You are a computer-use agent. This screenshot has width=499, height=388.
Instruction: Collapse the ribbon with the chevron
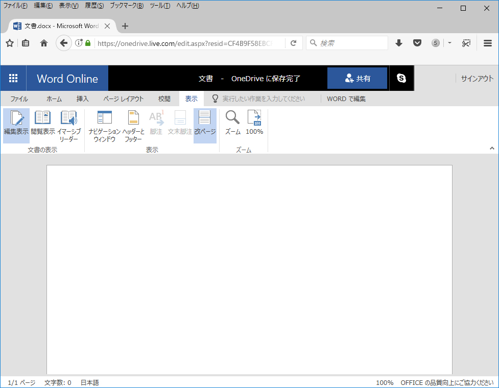tap(492, 148)
